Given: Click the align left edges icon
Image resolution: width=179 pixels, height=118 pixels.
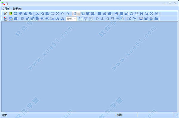Looking at the screenshot, I should tap(97, 18).
